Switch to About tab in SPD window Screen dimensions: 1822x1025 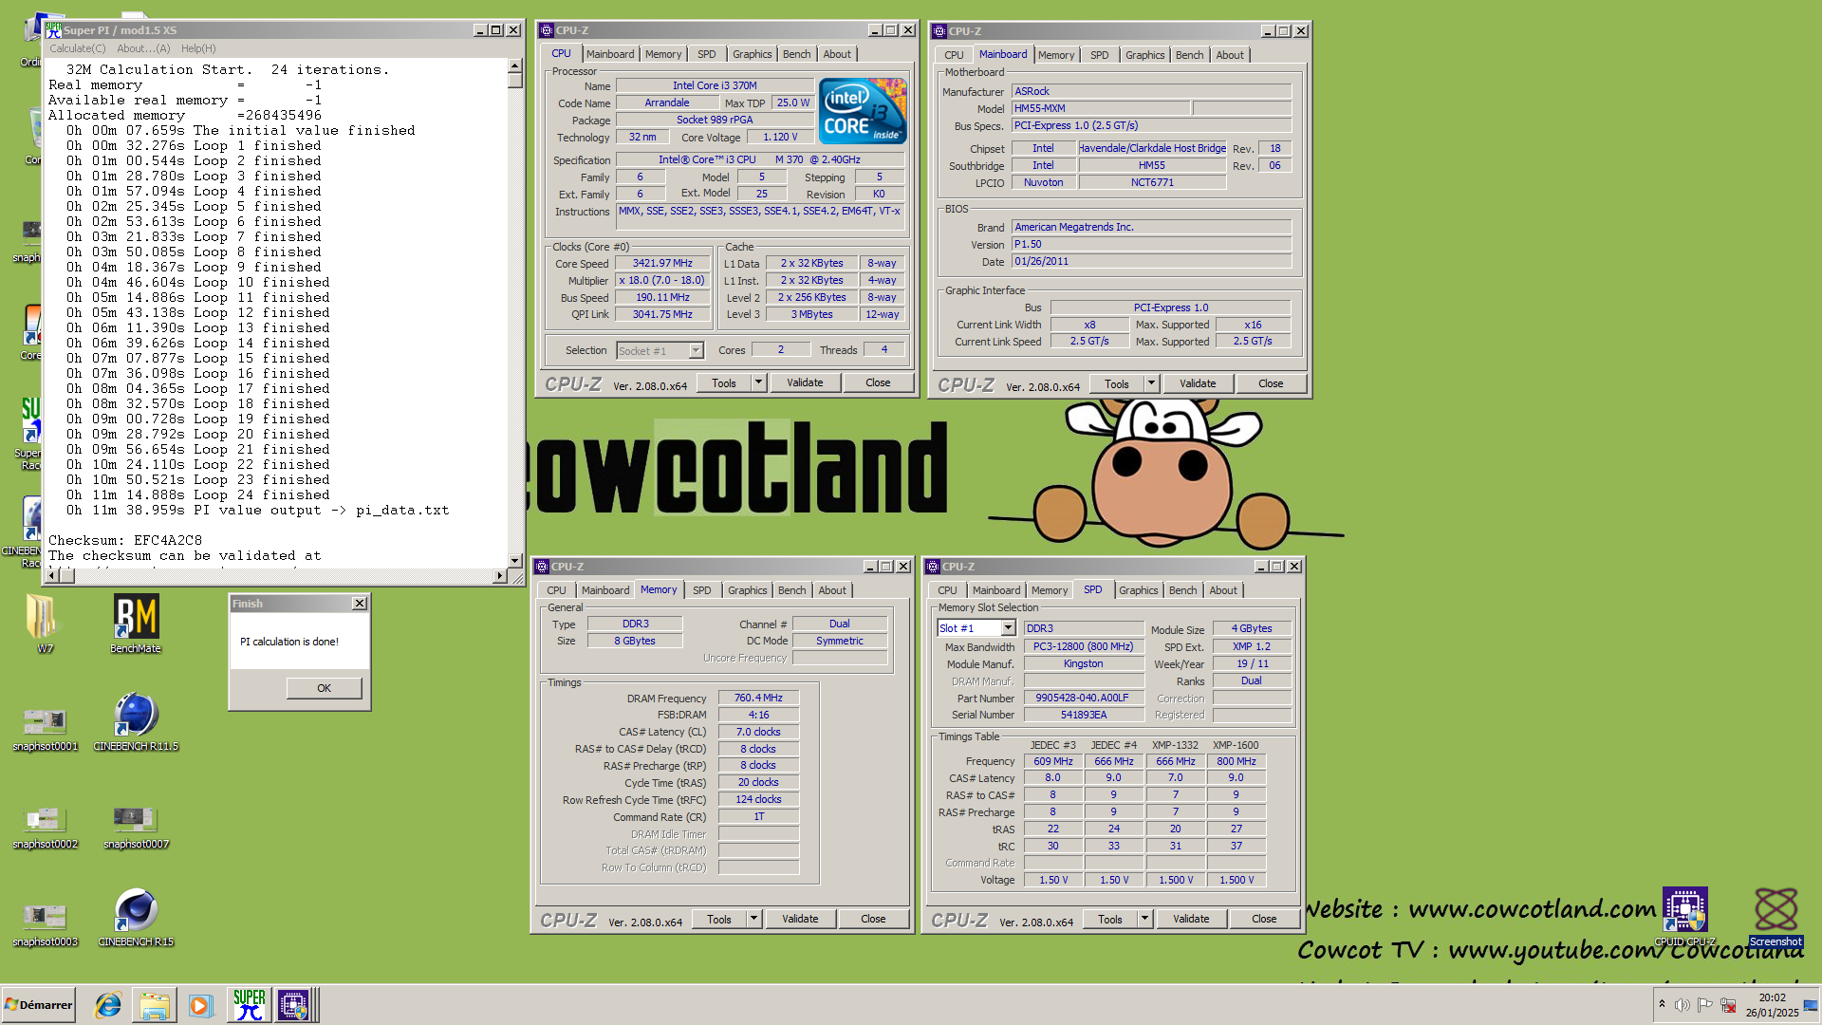1223,590
